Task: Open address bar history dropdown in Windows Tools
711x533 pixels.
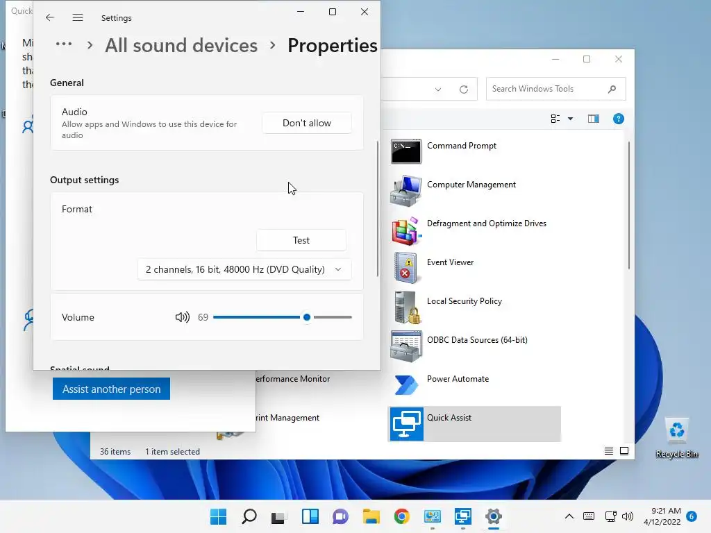Action: click(x=438, y=90)
